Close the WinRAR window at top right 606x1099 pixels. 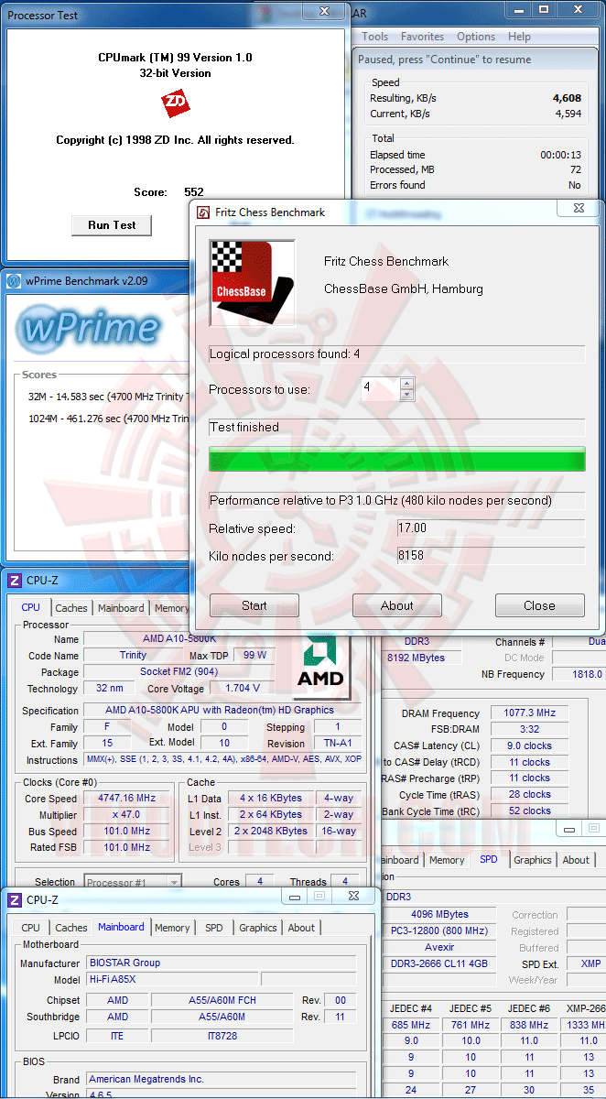[578, 9]
